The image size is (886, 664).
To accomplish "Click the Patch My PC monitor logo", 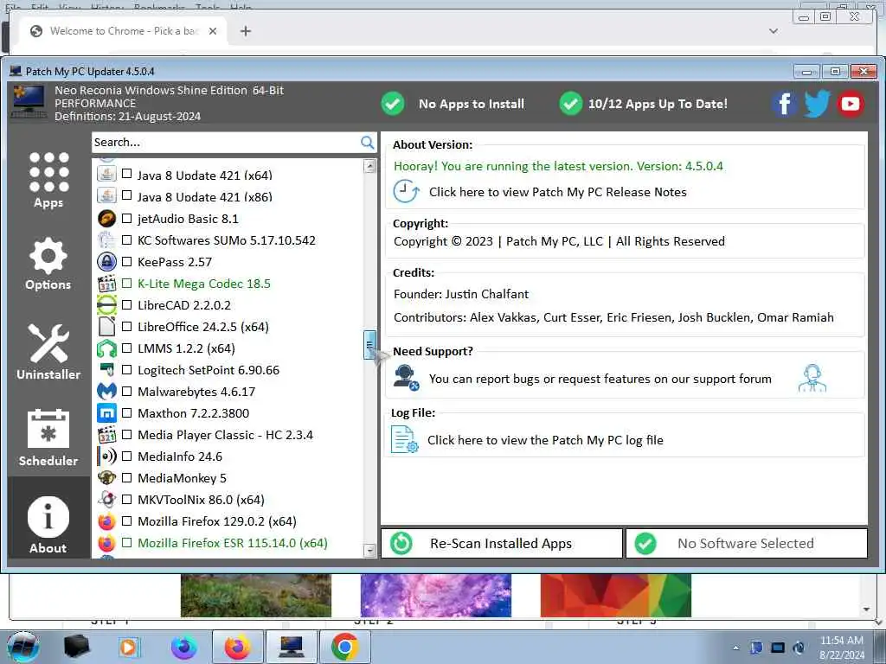I will [x=29, y=102].
